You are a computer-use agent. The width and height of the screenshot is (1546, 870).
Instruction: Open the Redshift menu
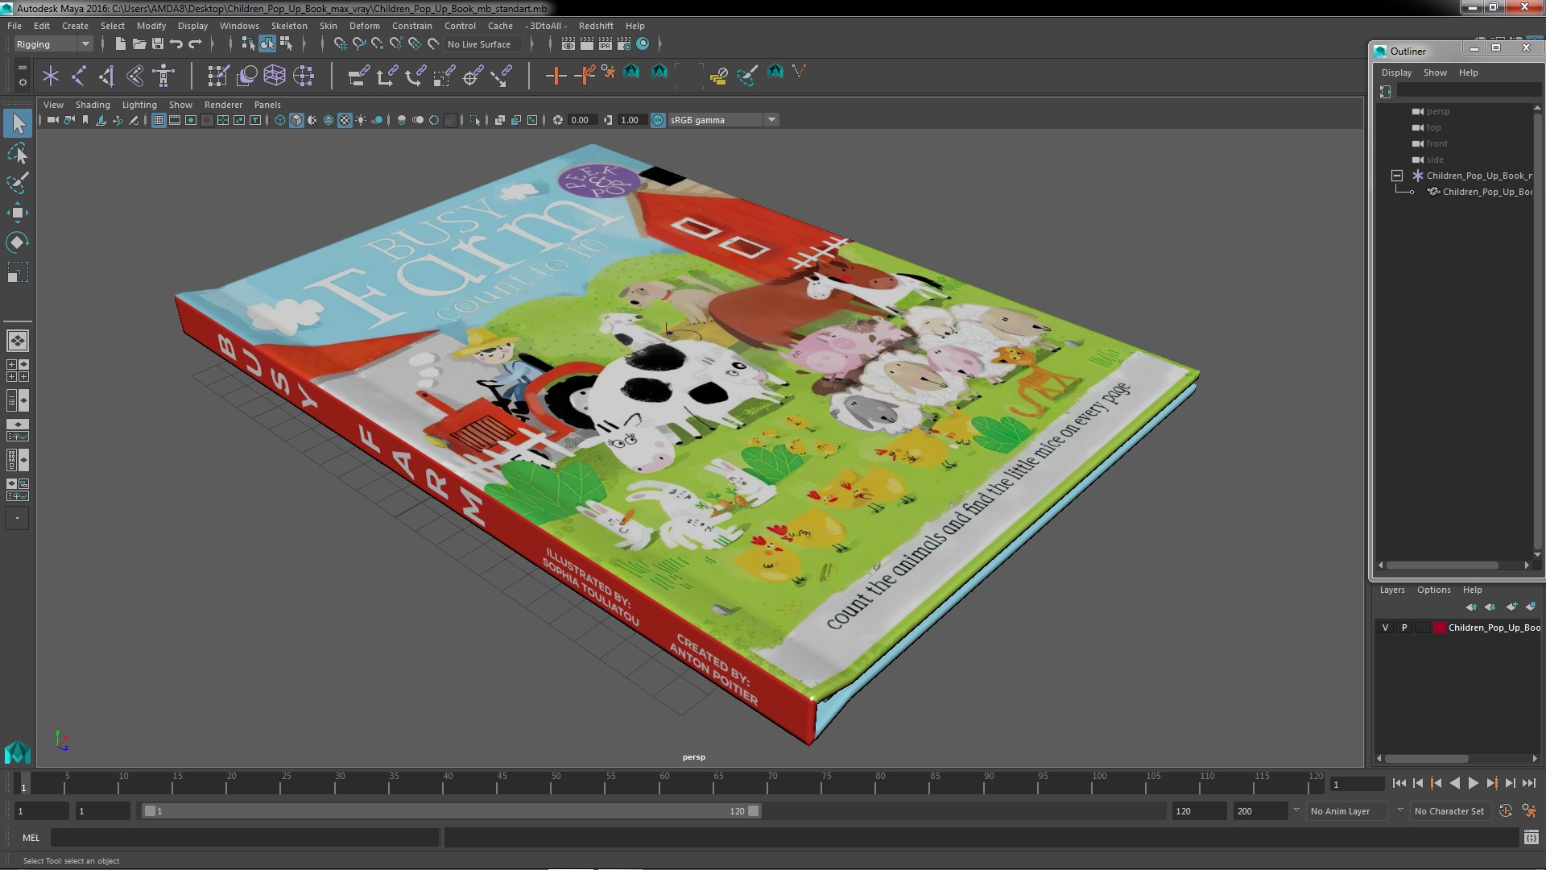pyautogui.click(x=596, y=26)
